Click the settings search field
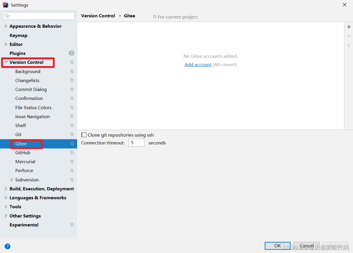Viewport: 353px width, 253px height. pos(39,16)
